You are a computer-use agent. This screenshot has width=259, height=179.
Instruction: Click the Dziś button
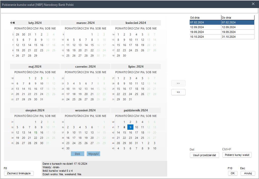click(77, 154)
